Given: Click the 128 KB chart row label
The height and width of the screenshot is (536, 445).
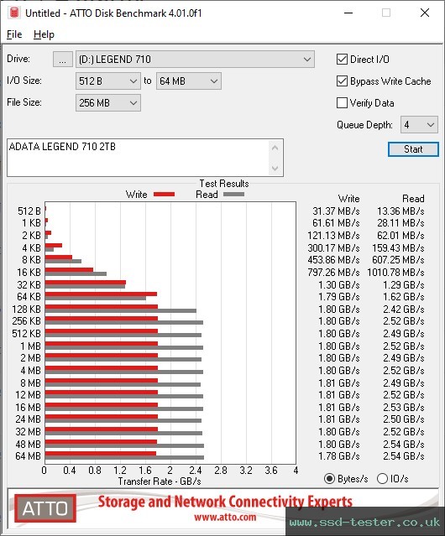Looking at the screenshot, I should 26,310.
